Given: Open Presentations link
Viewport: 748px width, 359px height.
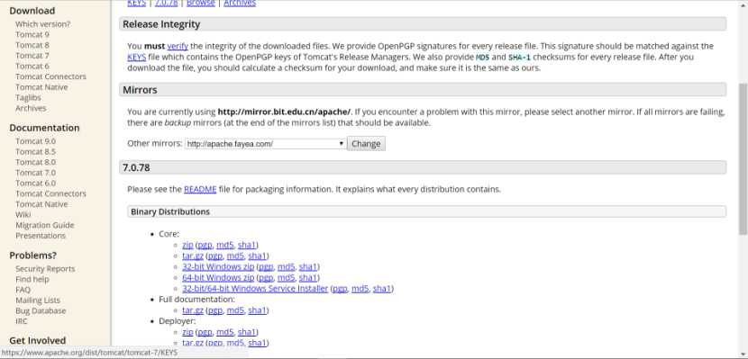Looking at the screenshot, I should pyautogui.click(x=40, y=235).
